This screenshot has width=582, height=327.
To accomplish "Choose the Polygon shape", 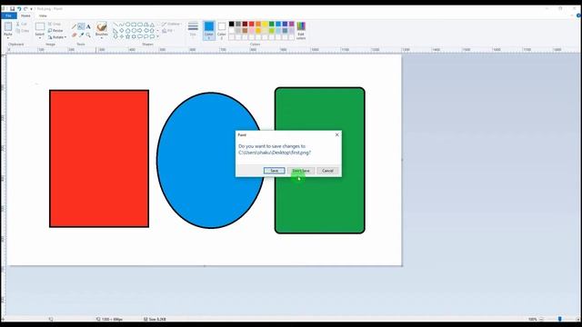I will pyautogui.click(x=145, y=25).
